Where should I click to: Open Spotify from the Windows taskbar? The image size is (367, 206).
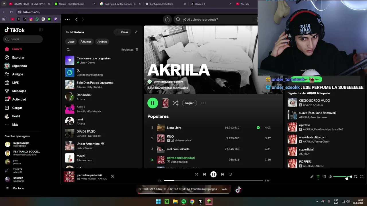pyautogui.click(x=183, y=202)
